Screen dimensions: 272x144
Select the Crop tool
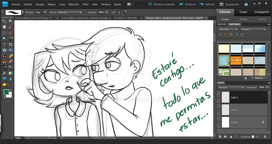11,45
